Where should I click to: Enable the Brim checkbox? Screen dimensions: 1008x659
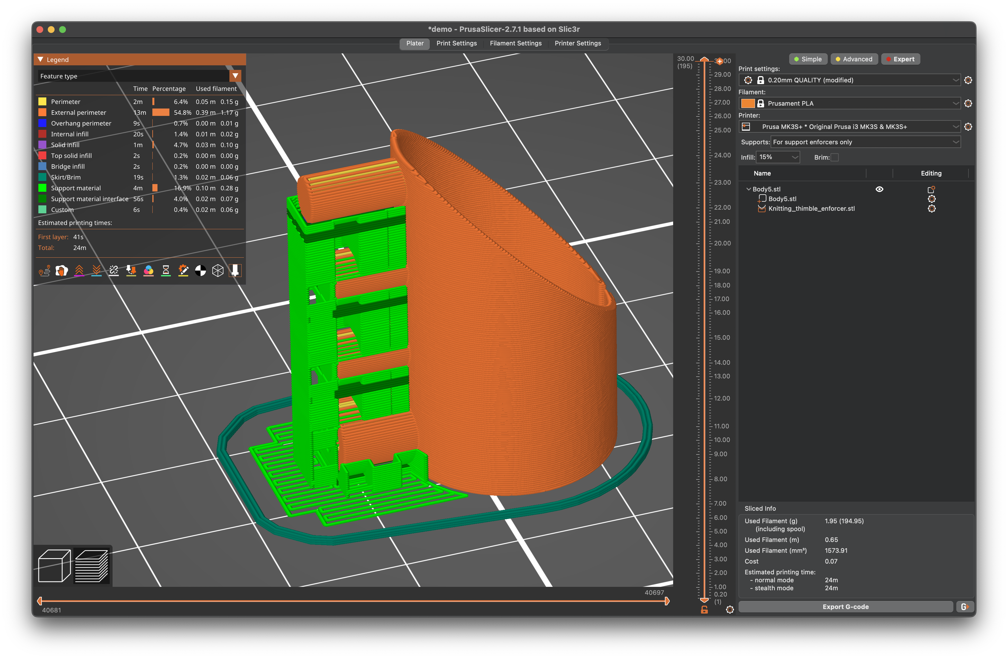click(x=834, y=157)
